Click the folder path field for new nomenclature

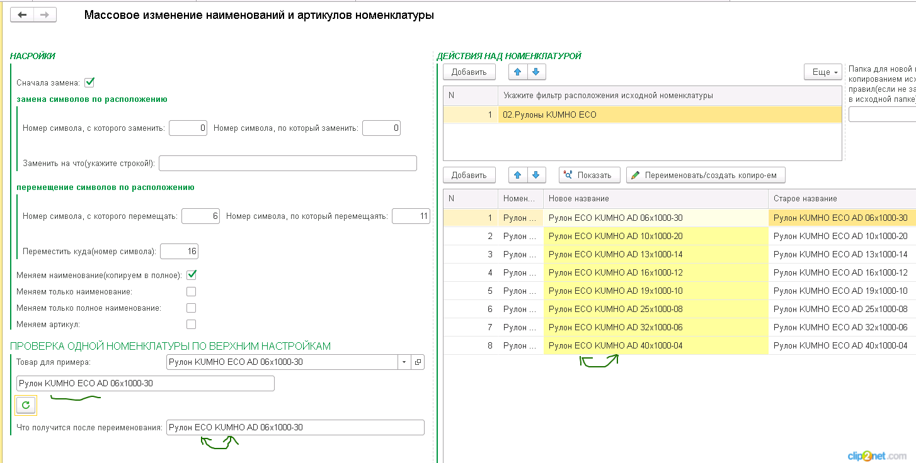click(x=882, y=114)
